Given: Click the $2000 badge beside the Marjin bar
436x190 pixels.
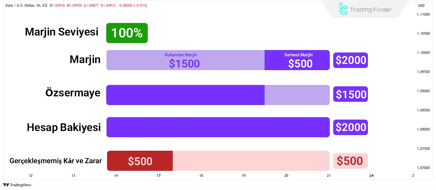Looking at the screenshot, I should click(x=350, y=60).
